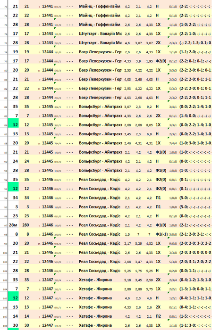
Task: Click the Ф1(-1) bet type cell
Action: [161, 234]
